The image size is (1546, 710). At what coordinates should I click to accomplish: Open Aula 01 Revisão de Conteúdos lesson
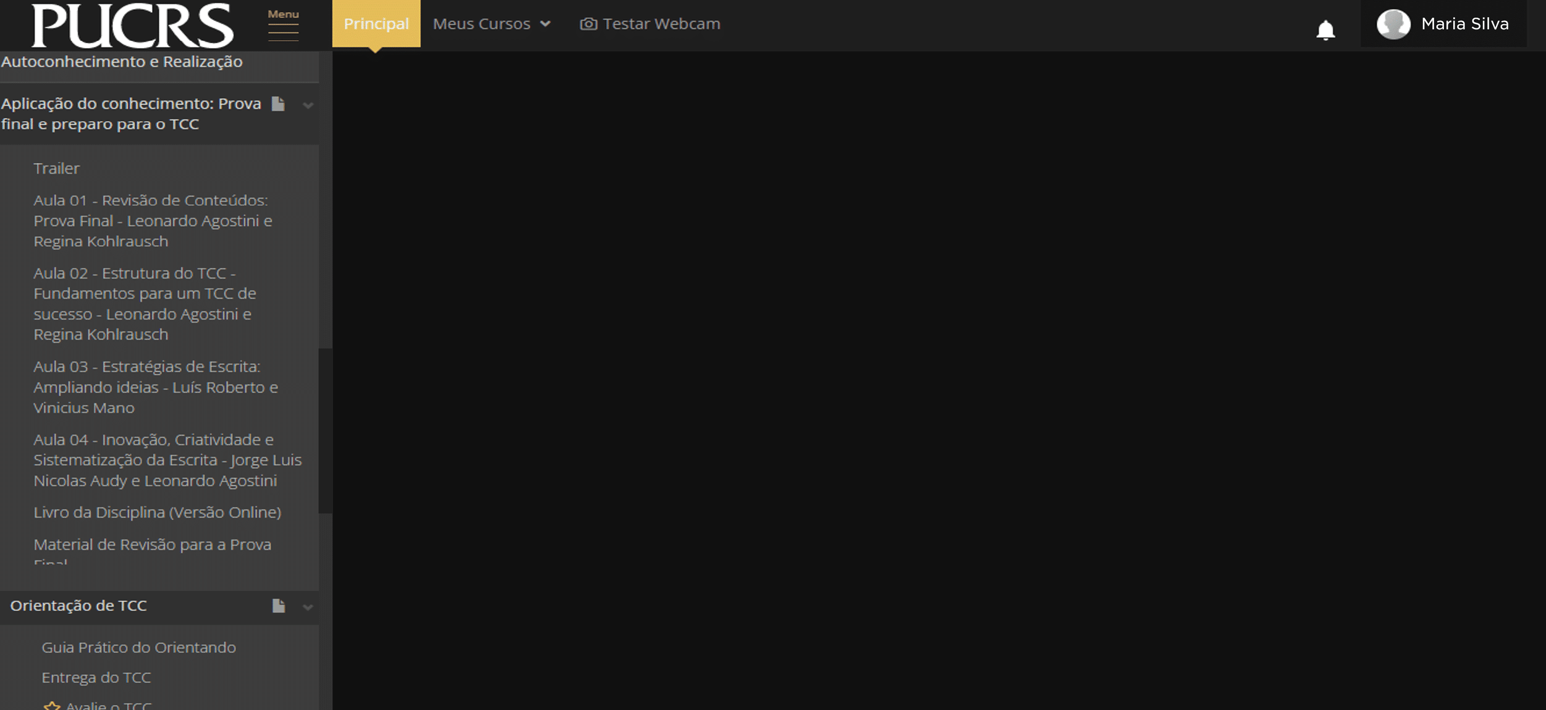coord(153,221)
